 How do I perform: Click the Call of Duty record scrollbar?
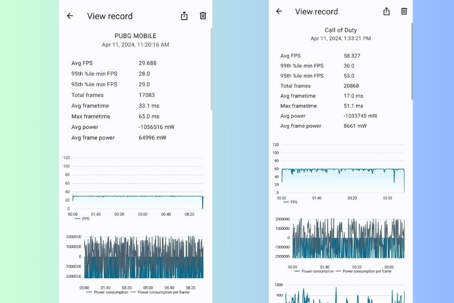(x=412, y=61)
